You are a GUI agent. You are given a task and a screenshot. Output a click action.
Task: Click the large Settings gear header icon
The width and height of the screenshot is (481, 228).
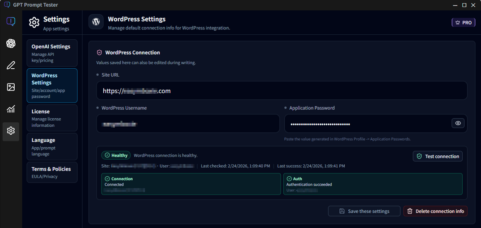click(34, 23)
